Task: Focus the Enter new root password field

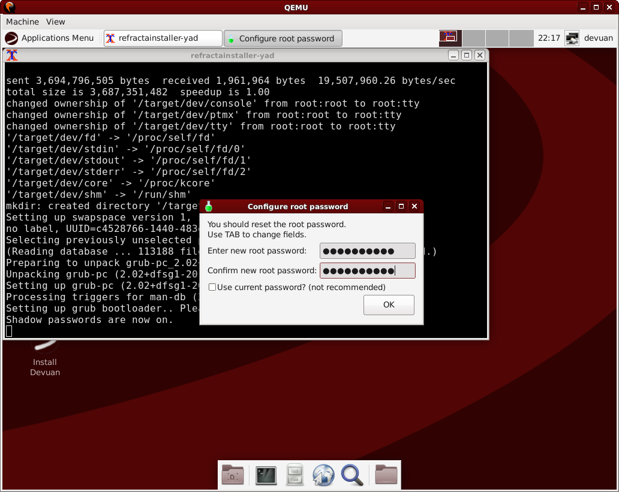Action: 367,251
